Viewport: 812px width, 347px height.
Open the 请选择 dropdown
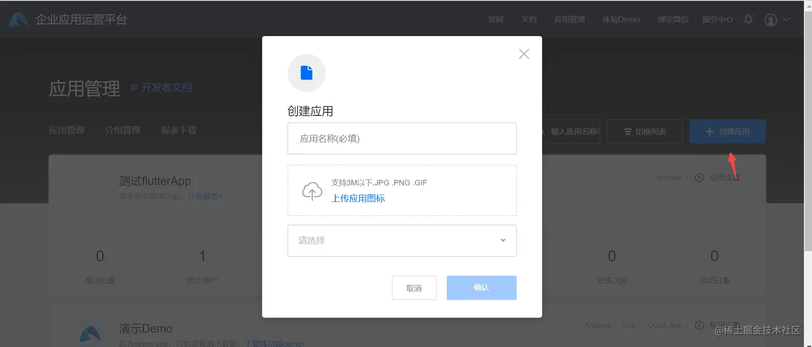click(x=402, y=241)
